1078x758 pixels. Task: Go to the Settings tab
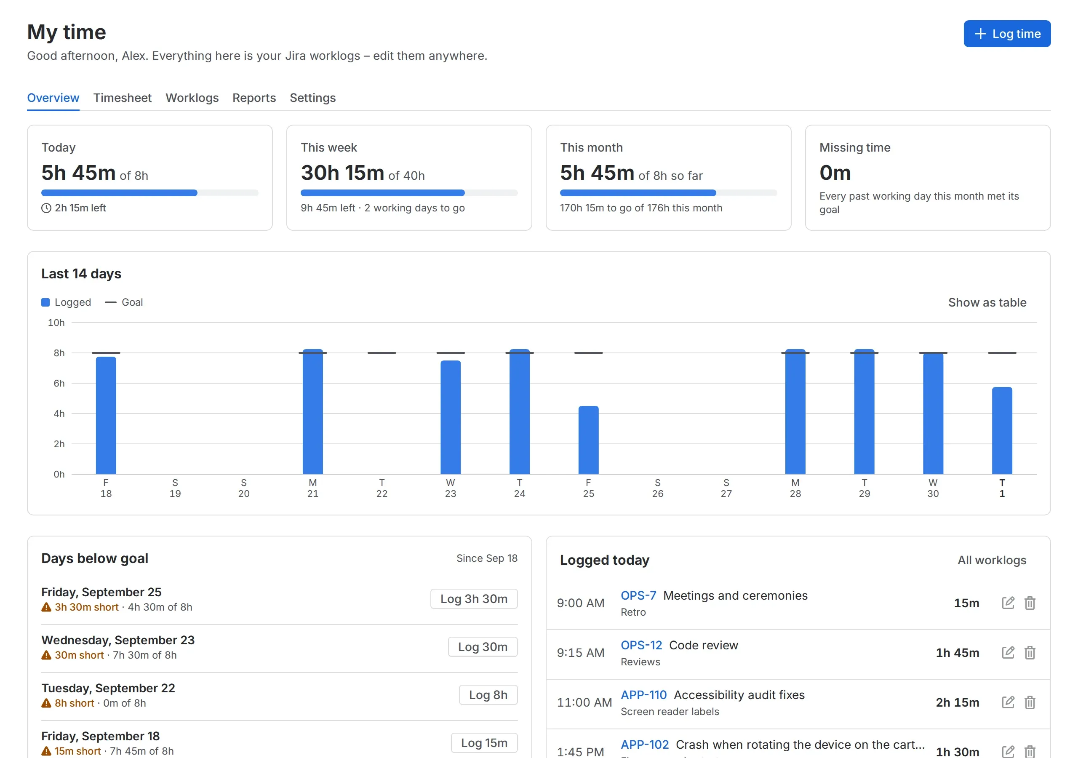click(x=313, y=98)
